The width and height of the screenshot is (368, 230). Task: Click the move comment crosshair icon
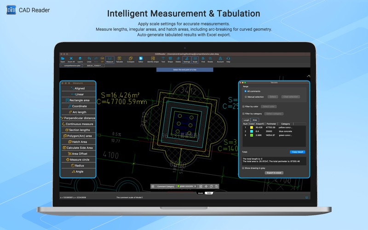tap(206, 186)
